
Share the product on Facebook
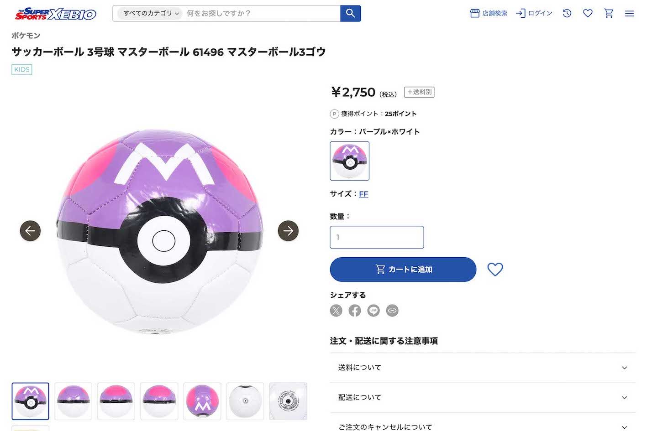(355, 311)
